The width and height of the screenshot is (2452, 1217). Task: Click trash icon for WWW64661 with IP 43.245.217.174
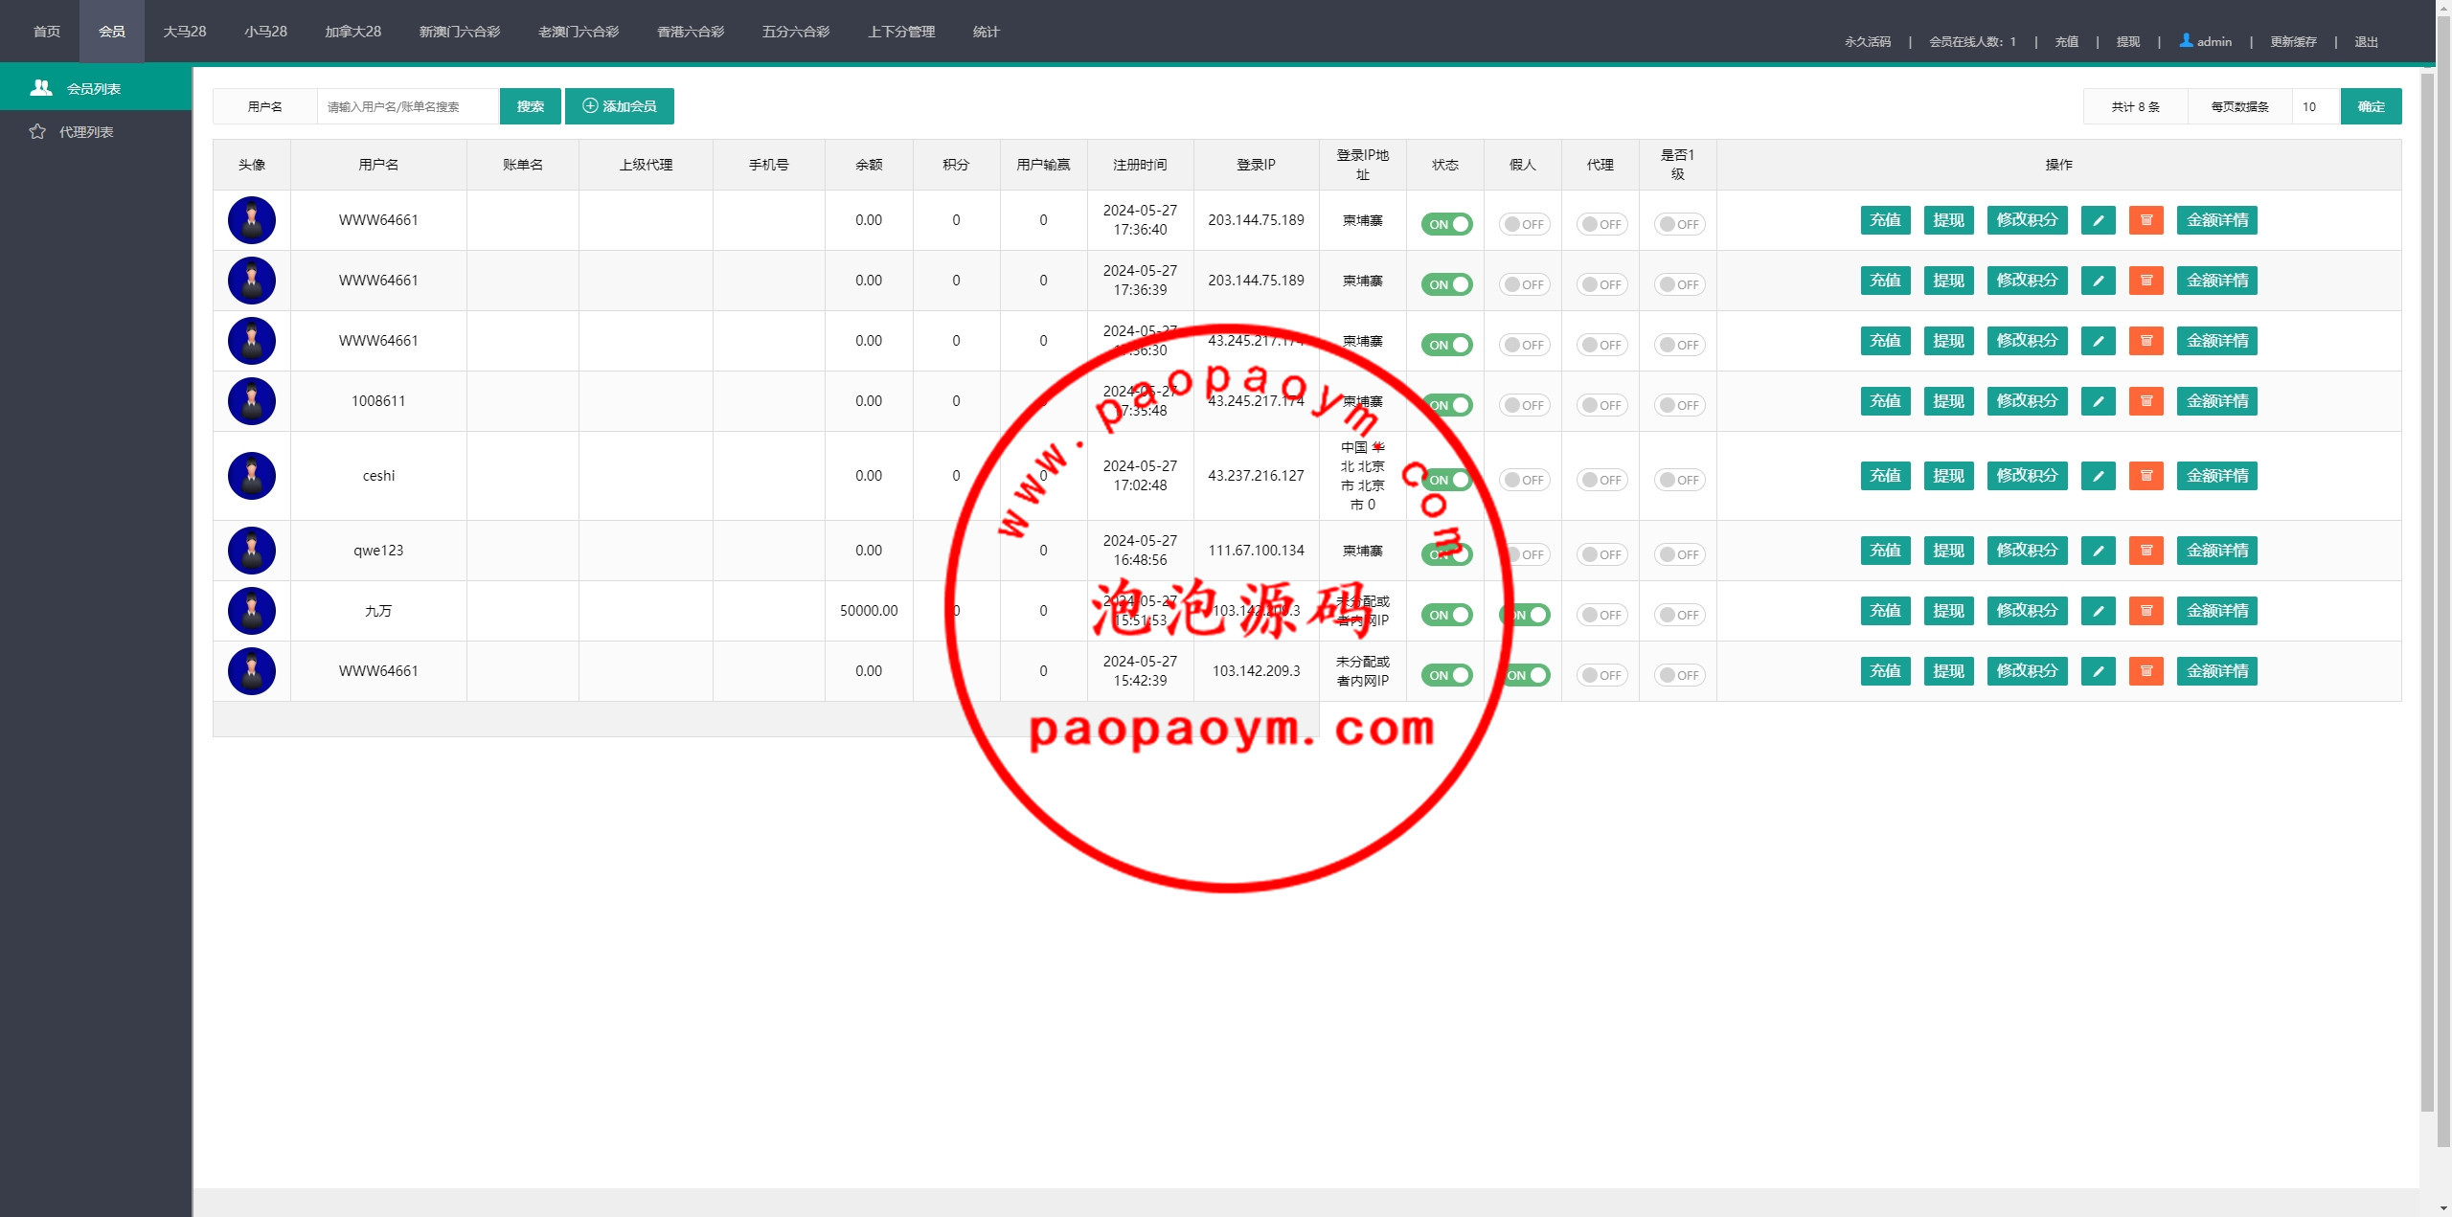[x=2146, y=341]
